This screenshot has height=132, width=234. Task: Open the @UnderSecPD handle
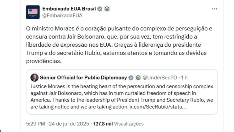[x=160, y=78]
